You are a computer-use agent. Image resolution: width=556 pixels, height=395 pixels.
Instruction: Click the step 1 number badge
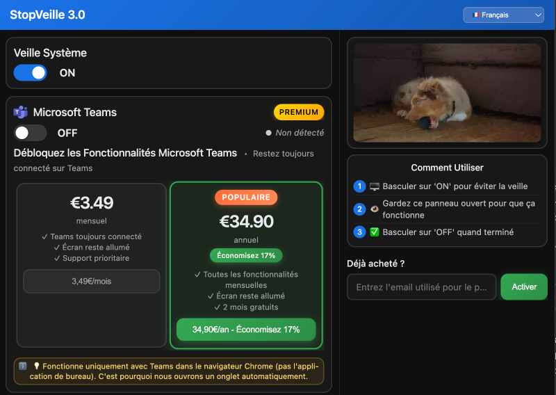359,186
